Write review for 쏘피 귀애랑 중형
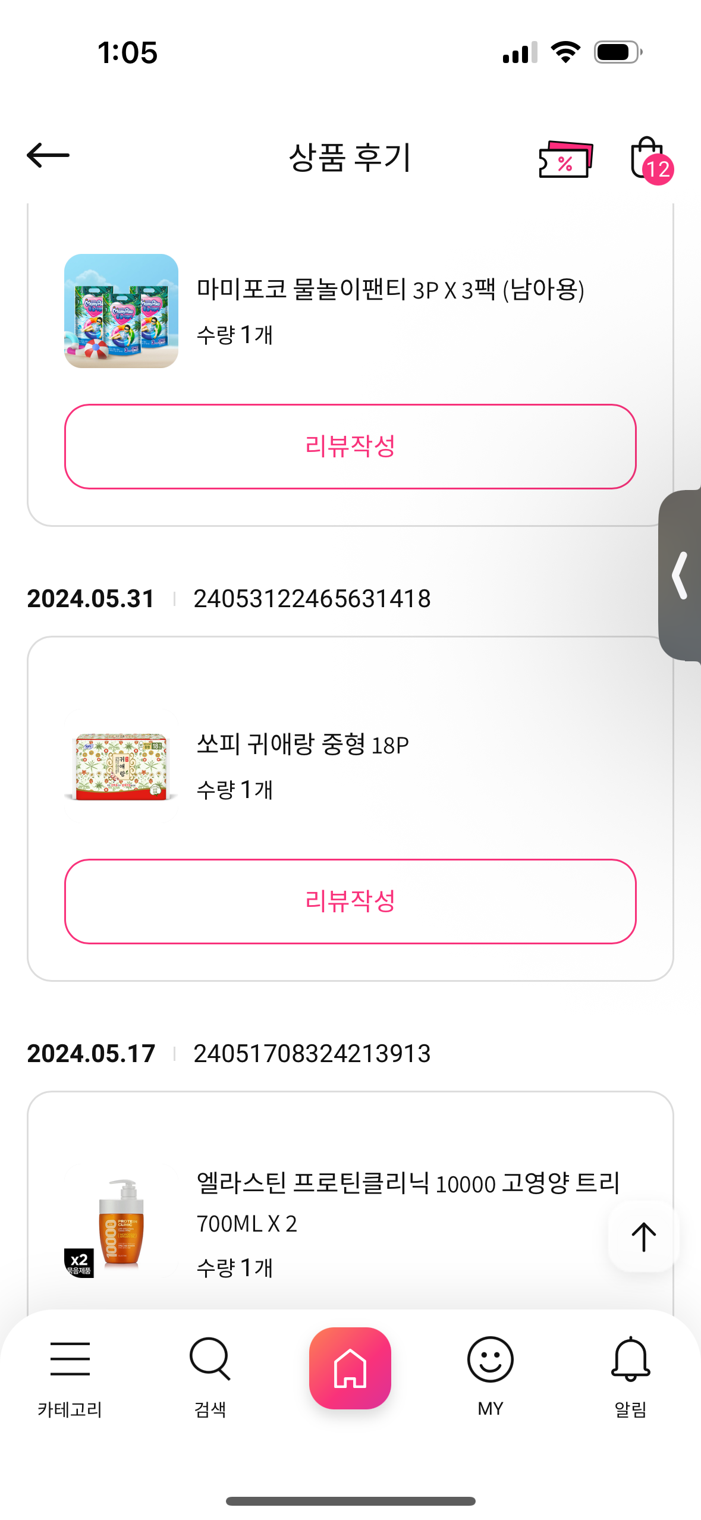Image resolution: width=701 pixels, height=1520 pixels. (350, 902)
